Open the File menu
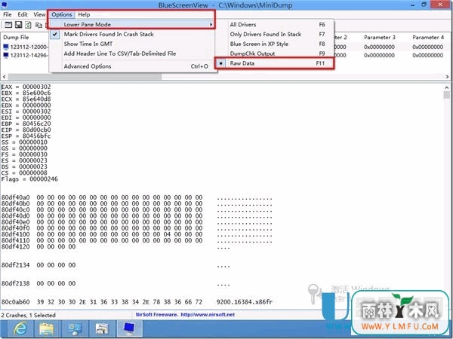This screenshot has height=339, width=453. 8,14
